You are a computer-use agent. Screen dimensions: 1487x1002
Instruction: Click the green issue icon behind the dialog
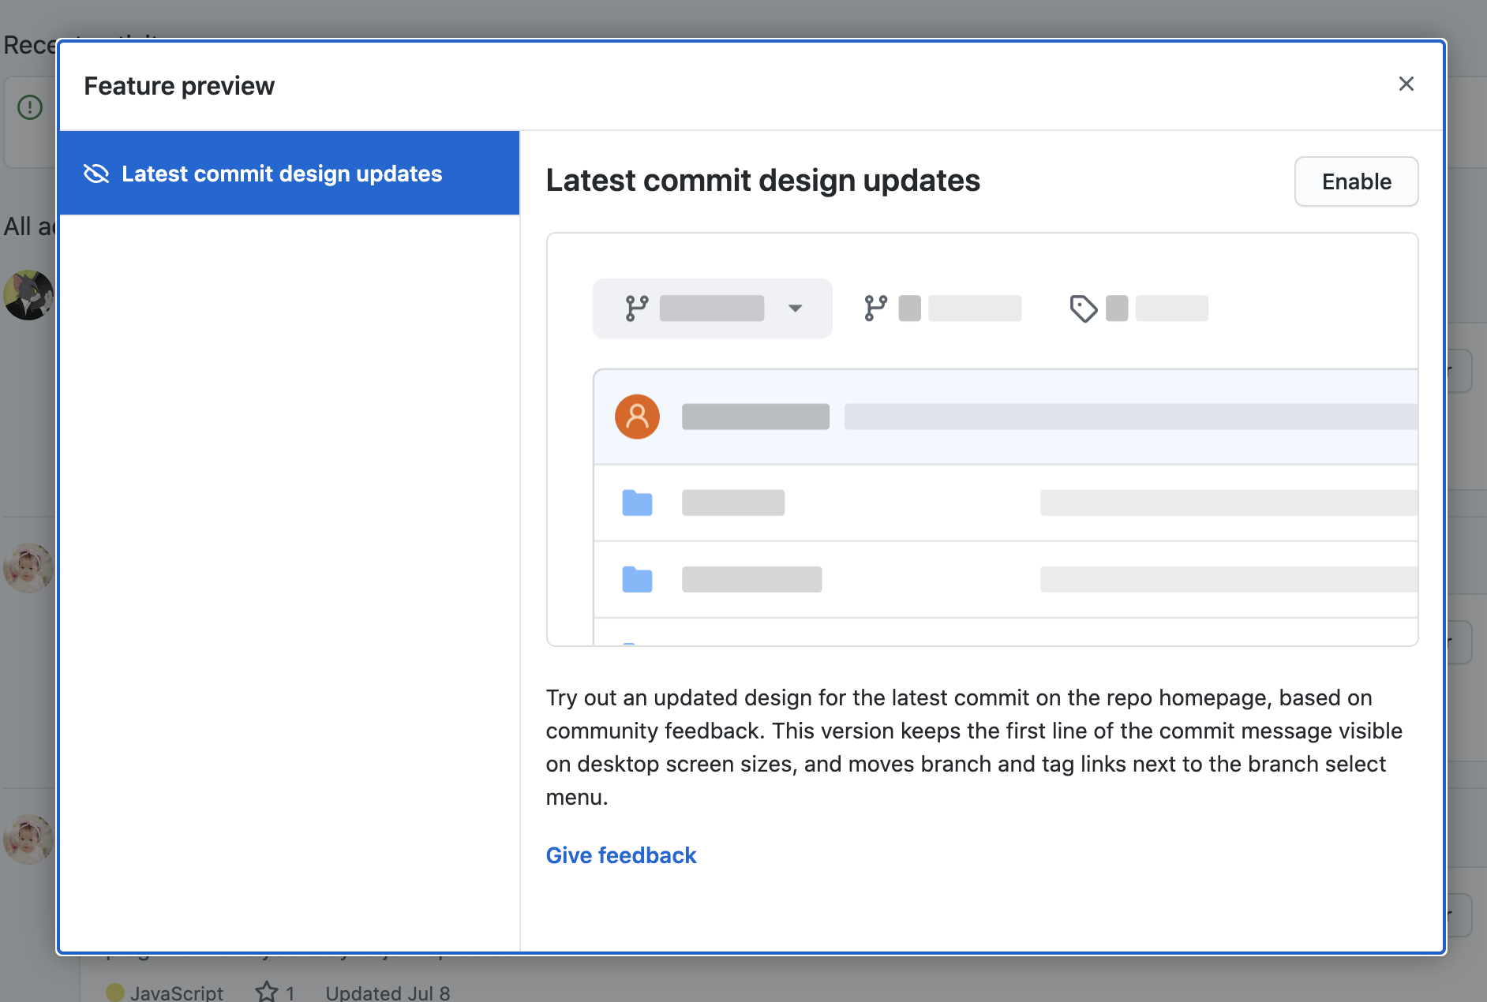point(30,107)
